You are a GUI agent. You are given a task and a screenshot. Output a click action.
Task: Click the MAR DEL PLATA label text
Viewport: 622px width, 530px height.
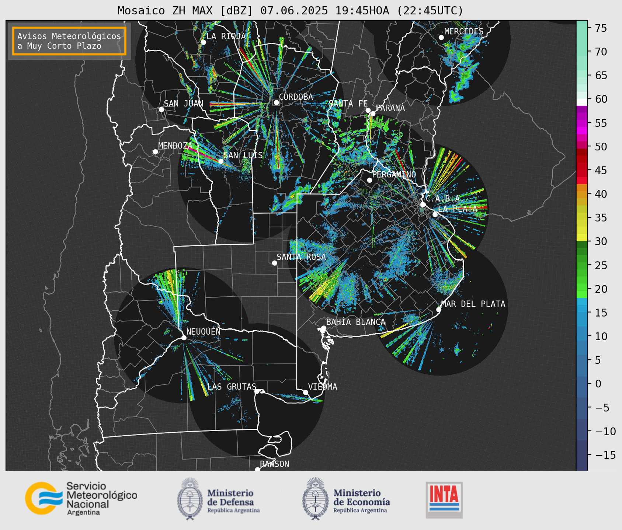coord(473,304)
